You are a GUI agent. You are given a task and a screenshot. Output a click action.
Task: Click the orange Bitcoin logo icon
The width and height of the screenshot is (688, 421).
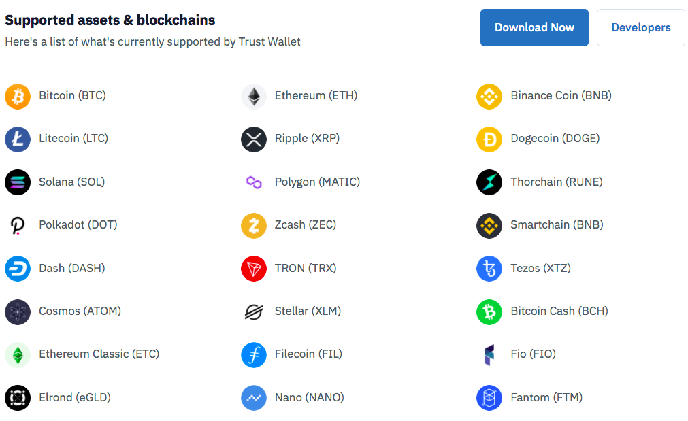point(18,96)
